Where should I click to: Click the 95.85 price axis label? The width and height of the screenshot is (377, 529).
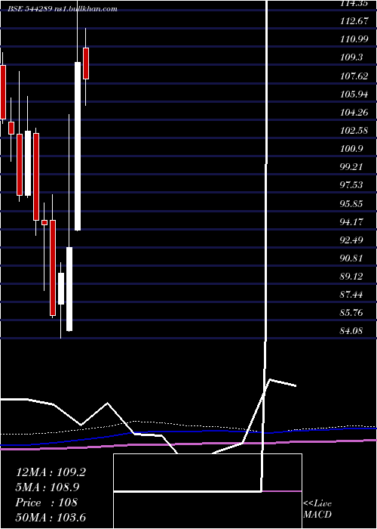(351, 203)
